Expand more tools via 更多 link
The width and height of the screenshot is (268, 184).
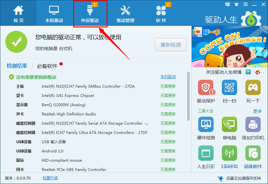257,111
